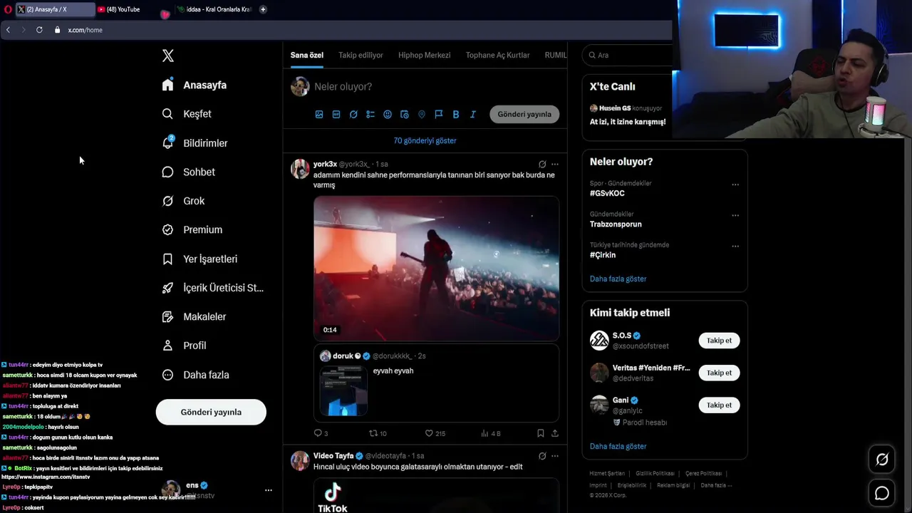912x513 pixels.
Task: Click Grok icon on Video Tayfa post
Action: coord(542,456)
